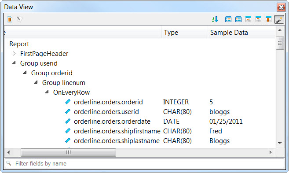The image size is (289, 173).
Task: Click the sample data value Bloggs for shiplastname
Action: 219,141
